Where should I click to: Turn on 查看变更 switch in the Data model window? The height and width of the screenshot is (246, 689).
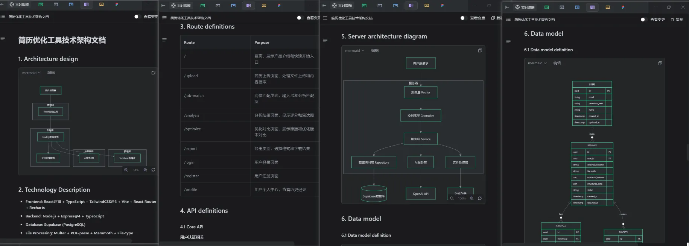click(x=643, y=20)
